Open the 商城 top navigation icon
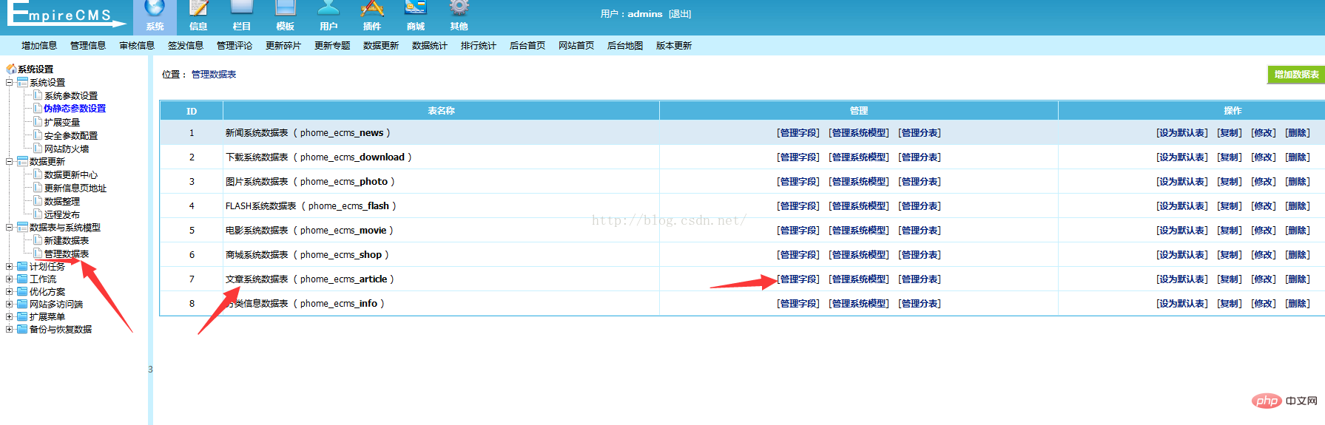1325x425 pixels. click(416, 16)
